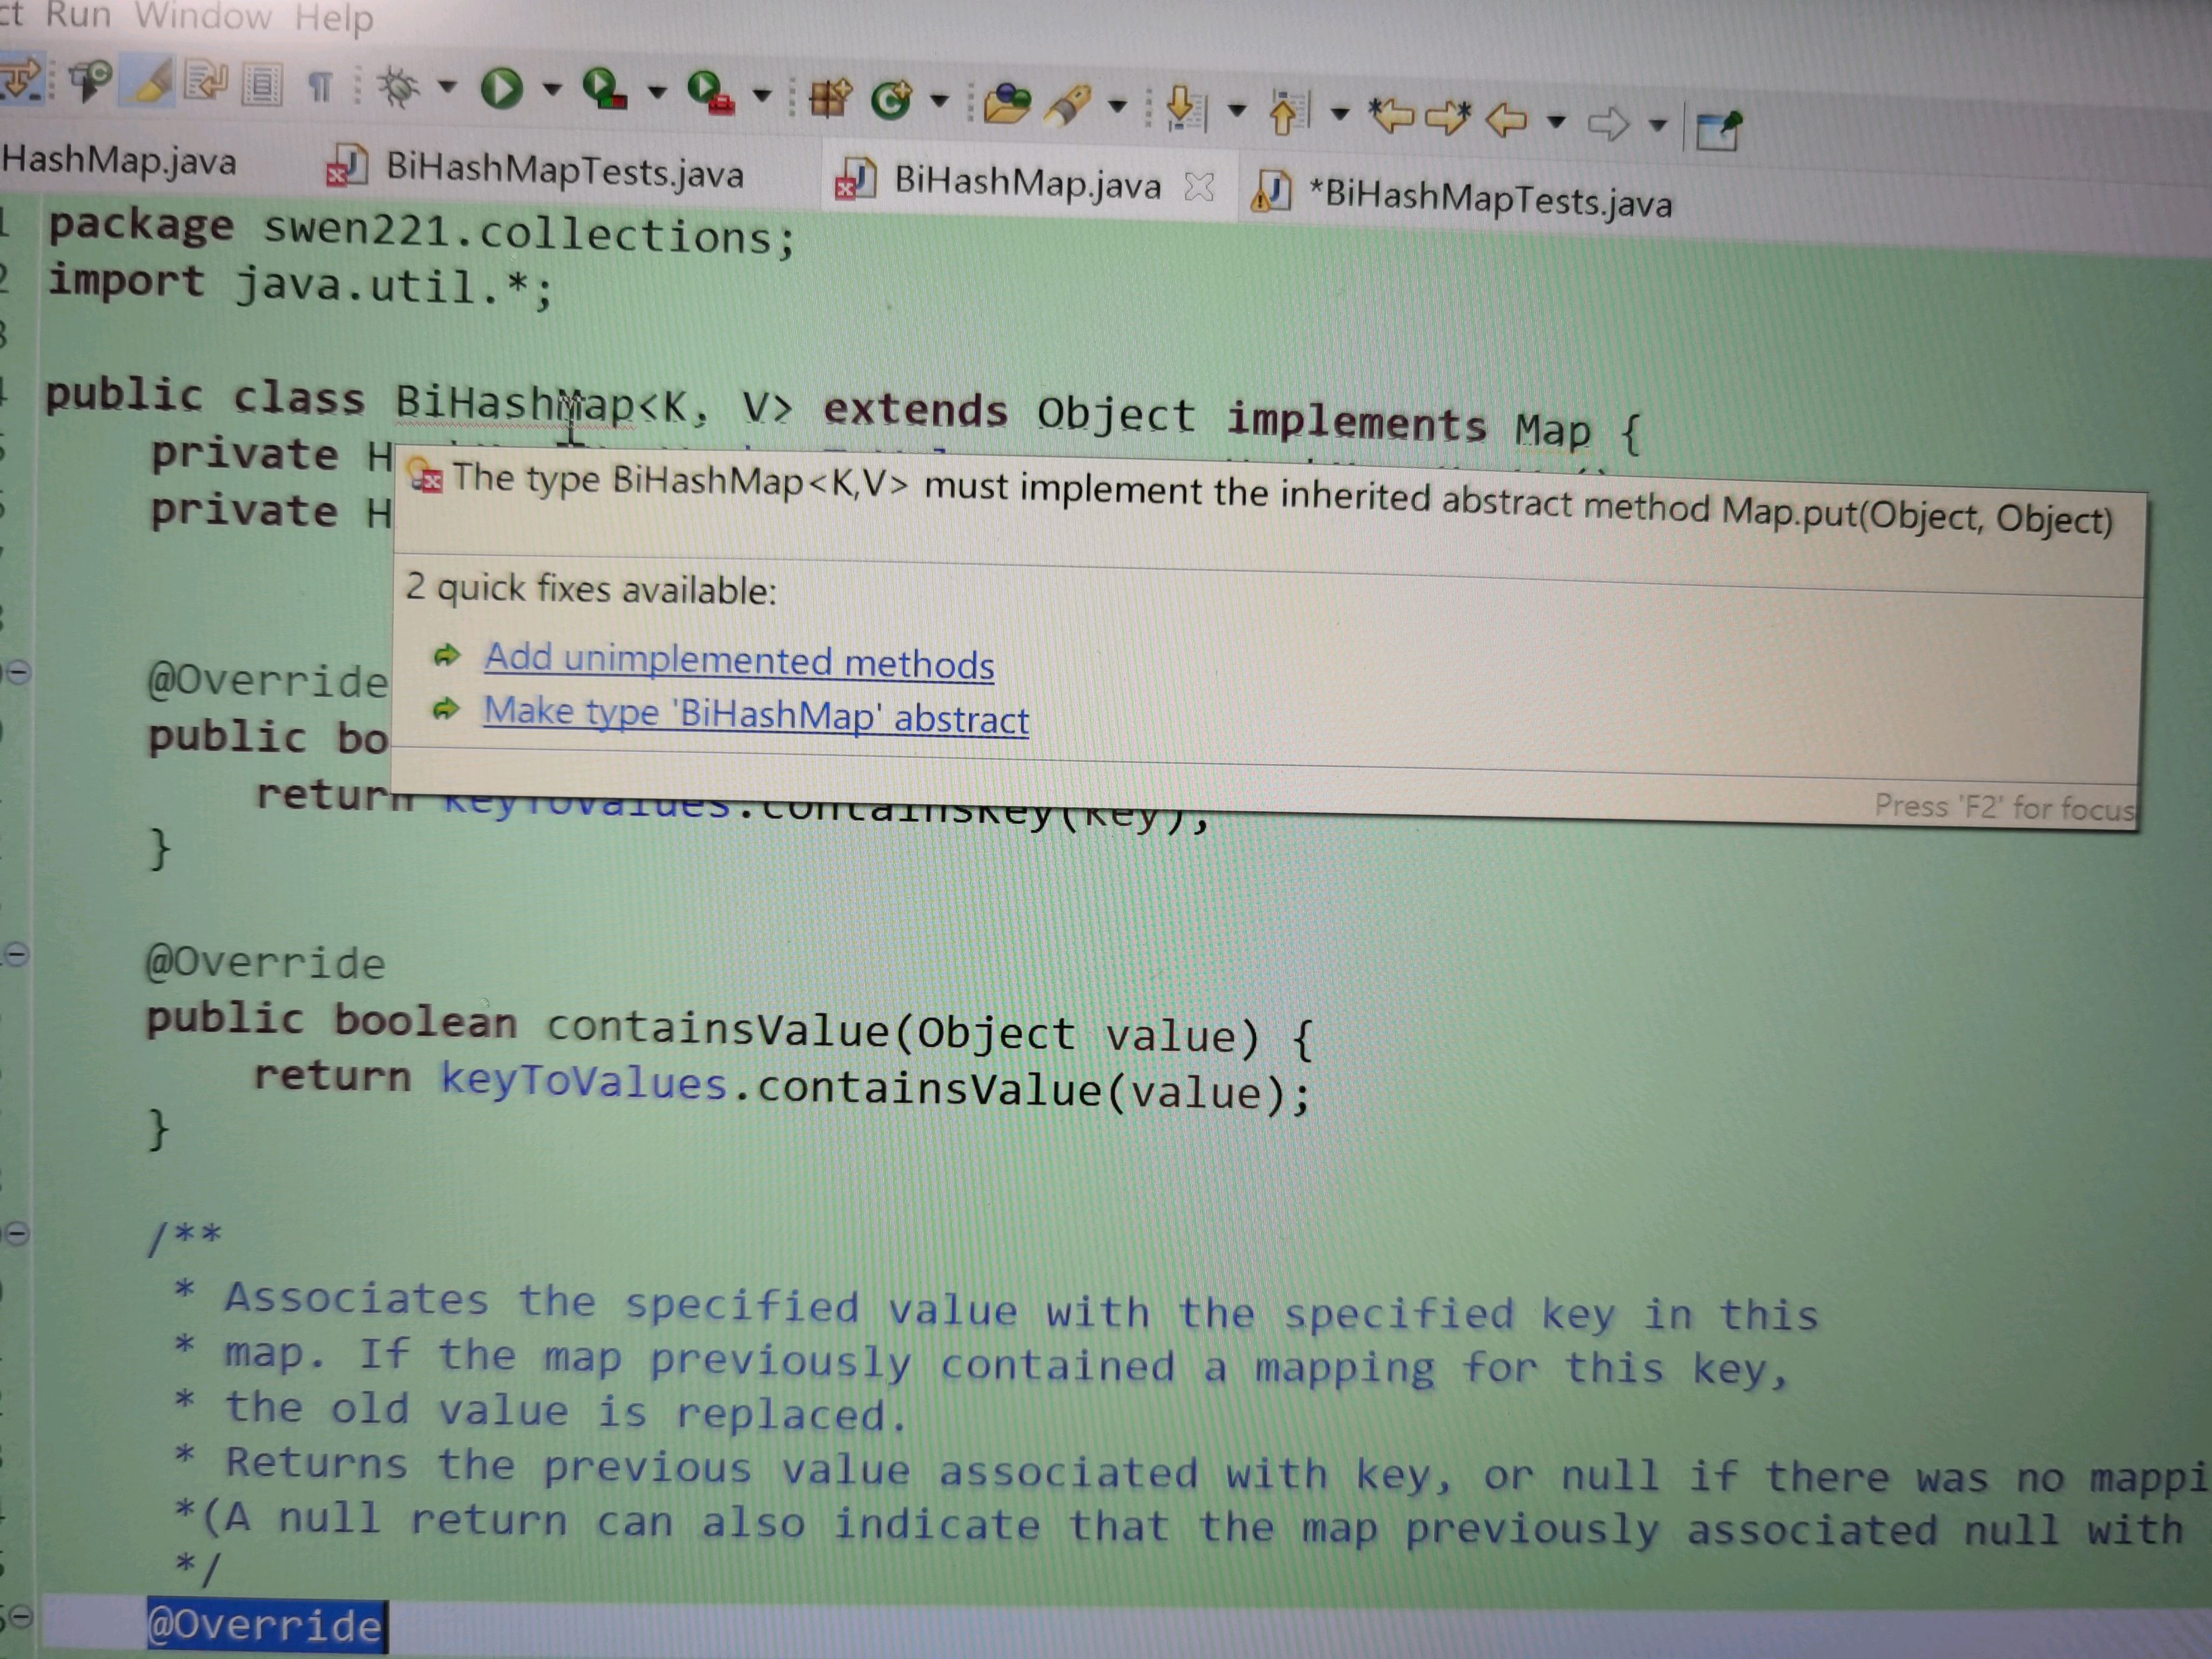The height and width of the screenshot is (1659, 2212).
Task: Open the Forward history dropdown arrow
Action: pyautogui.click(x=1658, y=126)
